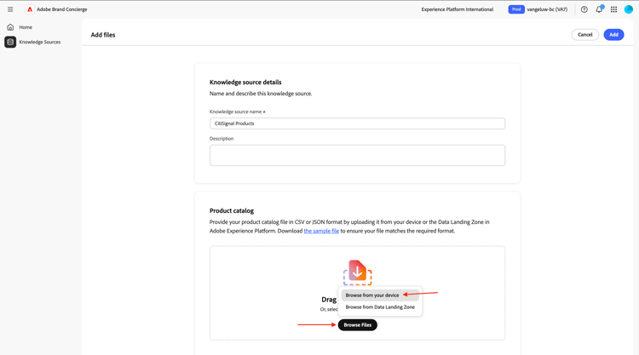Click the Description text area
The width and height of the screenshot is (639, 355).
(x=357, y=155)
